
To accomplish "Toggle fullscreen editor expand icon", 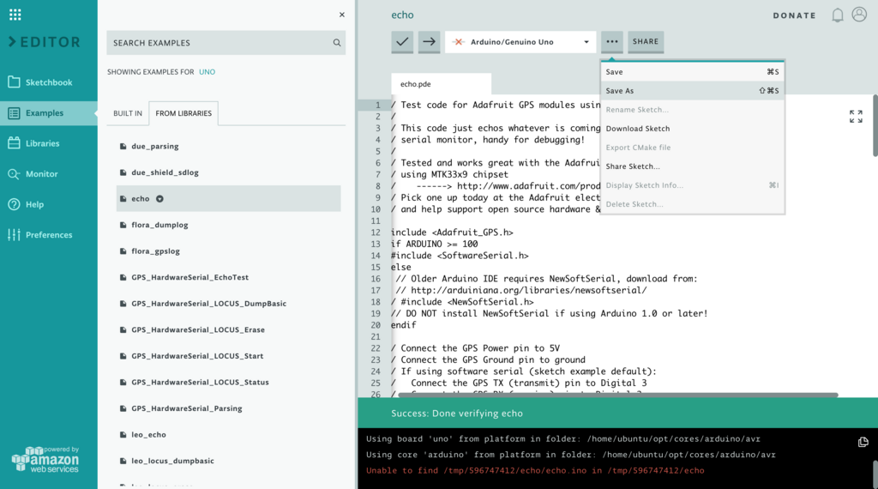I will [856, 117].
